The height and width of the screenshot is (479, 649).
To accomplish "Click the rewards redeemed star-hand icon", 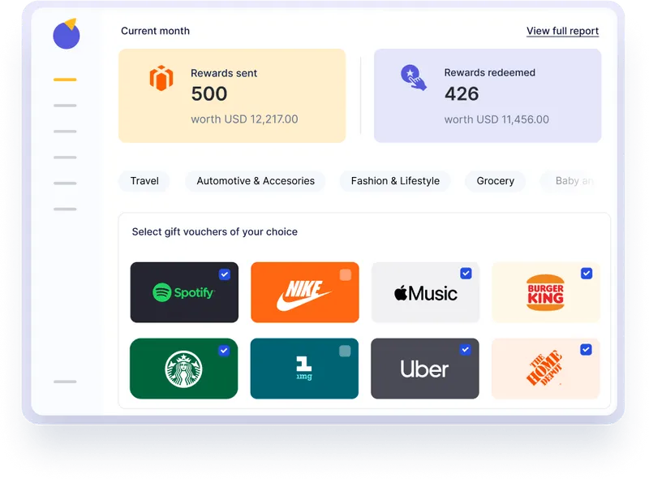I will click(x=413, y=77).
